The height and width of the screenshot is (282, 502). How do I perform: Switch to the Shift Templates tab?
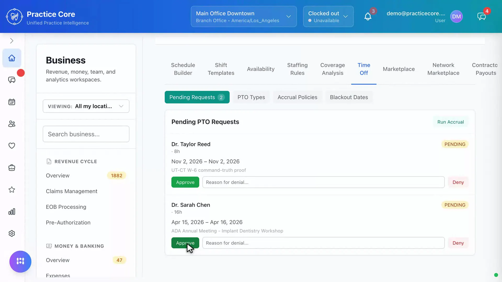(221, 69)
